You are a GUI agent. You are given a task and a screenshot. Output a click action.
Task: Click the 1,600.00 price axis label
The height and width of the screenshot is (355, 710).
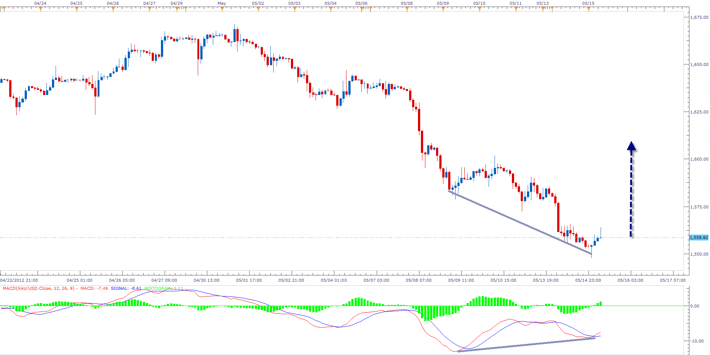[x=699, y=159]
